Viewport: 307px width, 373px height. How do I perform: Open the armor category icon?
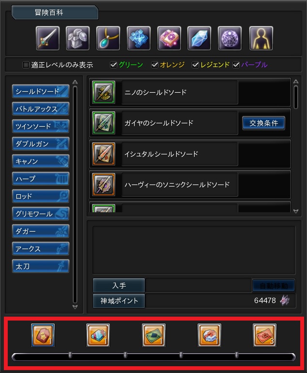coord(78,38)
